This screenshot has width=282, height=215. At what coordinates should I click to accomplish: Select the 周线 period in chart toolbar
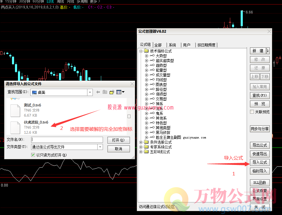point(60,1)
